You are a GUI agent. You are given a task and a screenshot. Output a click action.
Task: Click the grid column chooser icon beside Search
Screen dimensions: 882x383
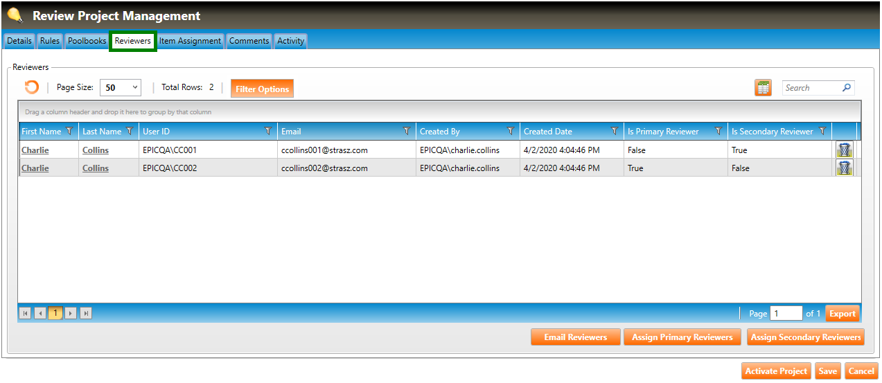pos(763,88)
